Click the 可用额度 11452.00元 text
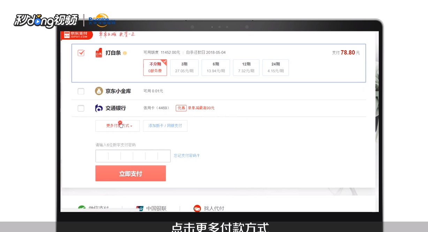Image resolution: width=428 pixels, height=232 pixels. pos(162,53)
